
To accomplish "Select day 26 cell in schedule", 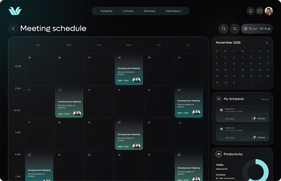I will pyautogui.click(x=129, y=166).
